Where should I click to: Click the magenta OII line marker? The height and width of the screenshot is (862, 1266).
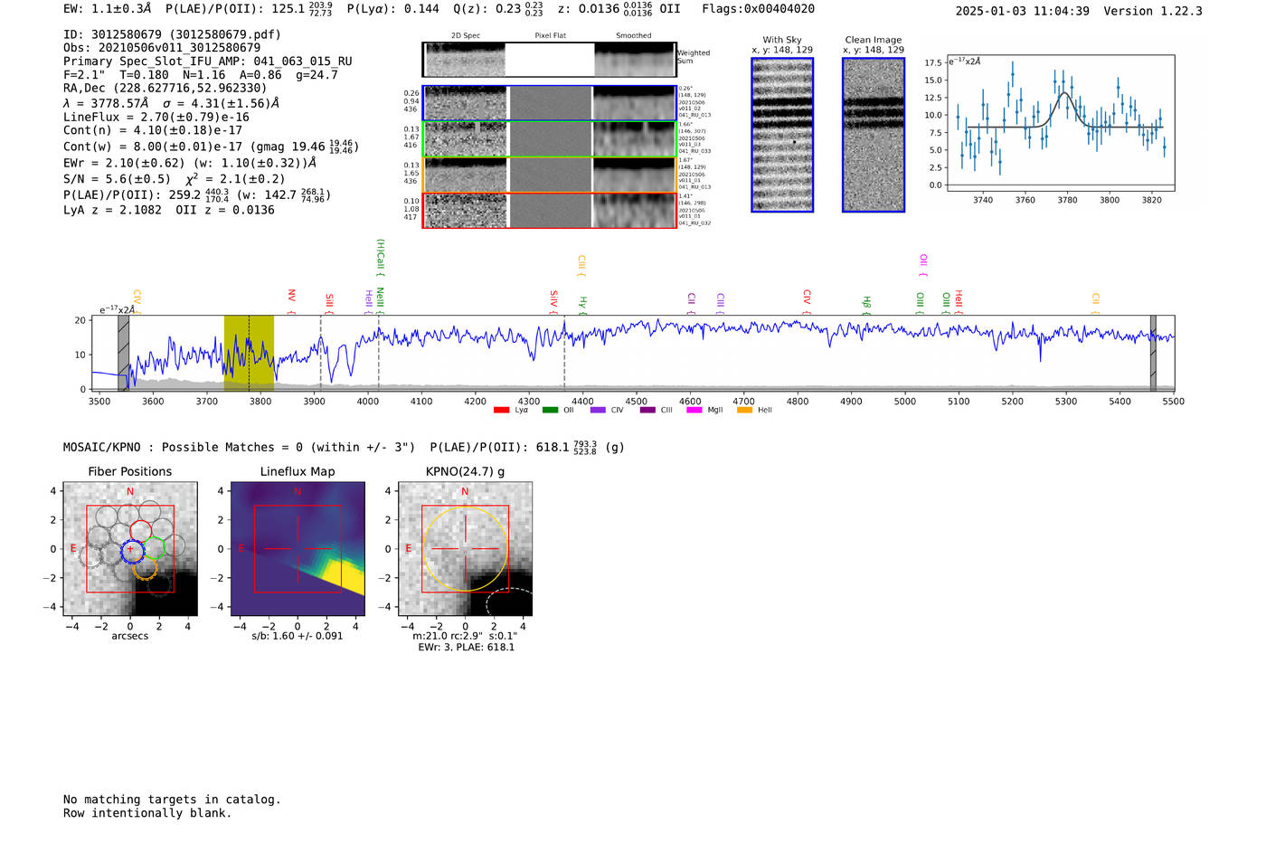pyautogui.click(x=922, y=266)
